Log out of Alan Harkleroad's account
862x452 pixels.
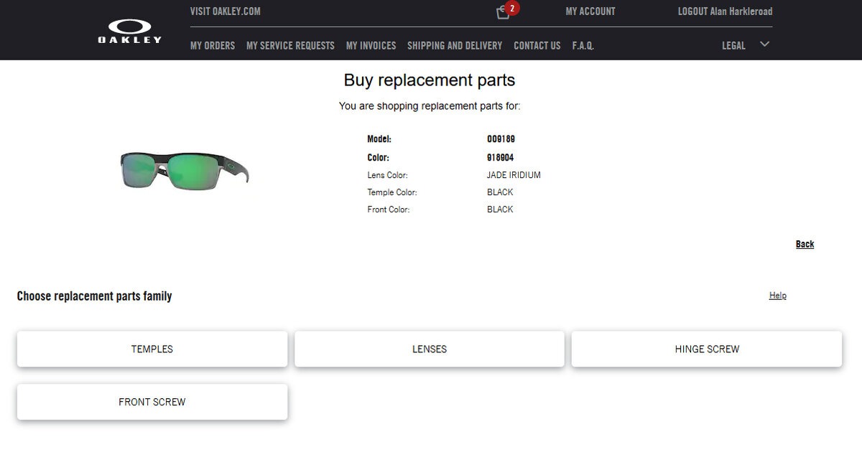click(x=725, y=11)
